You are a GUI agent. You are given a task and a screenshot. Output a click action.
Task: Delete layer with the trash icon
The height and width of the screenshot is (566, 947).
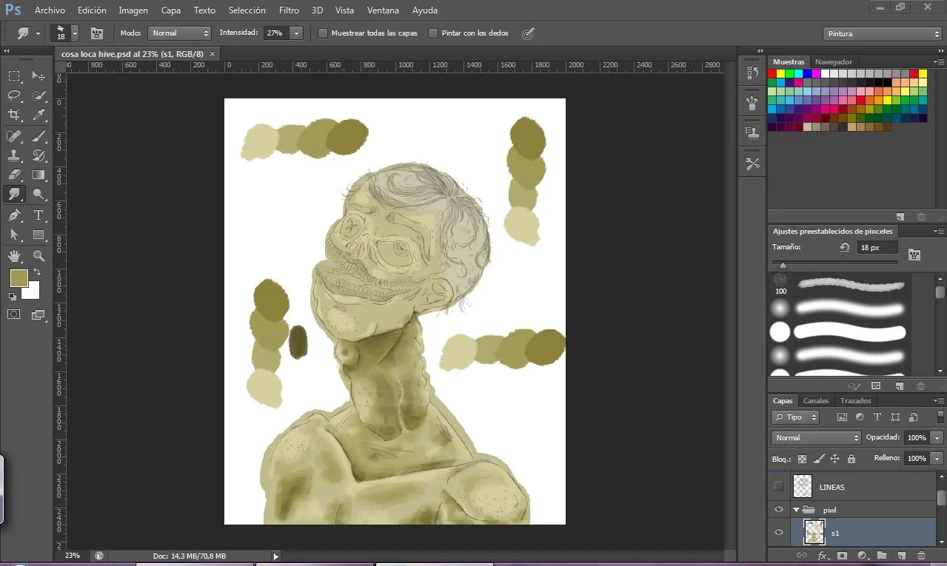click(921, 556)
